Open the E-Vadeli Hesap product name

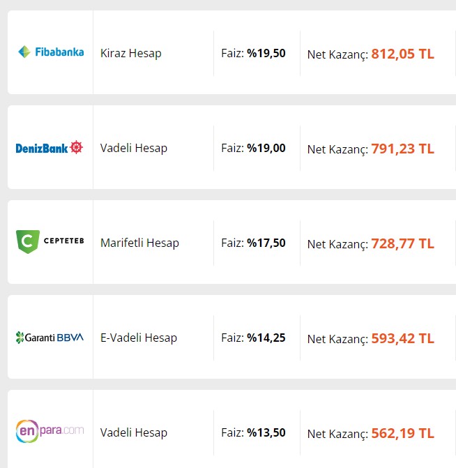139,338
